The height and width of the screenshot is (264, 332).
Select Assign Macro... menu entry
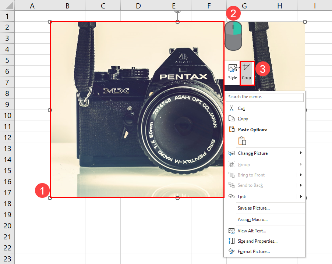[265, 220]
